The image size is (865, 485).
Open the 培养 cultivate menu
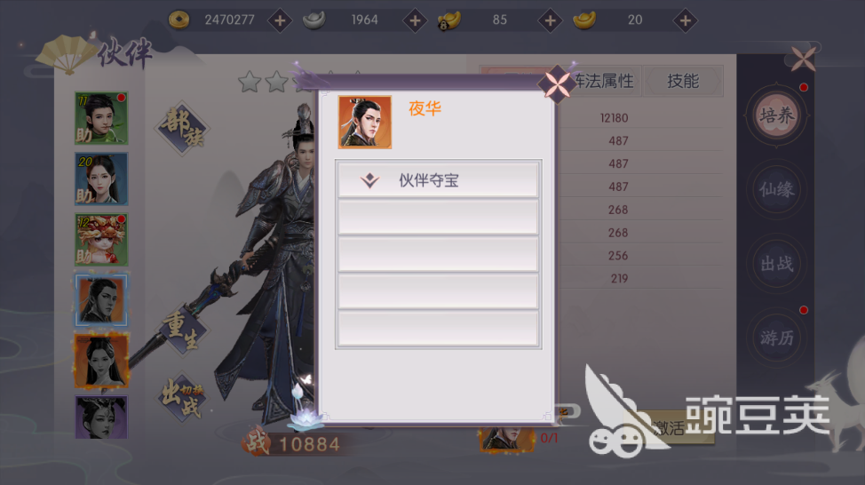(777, 115)
